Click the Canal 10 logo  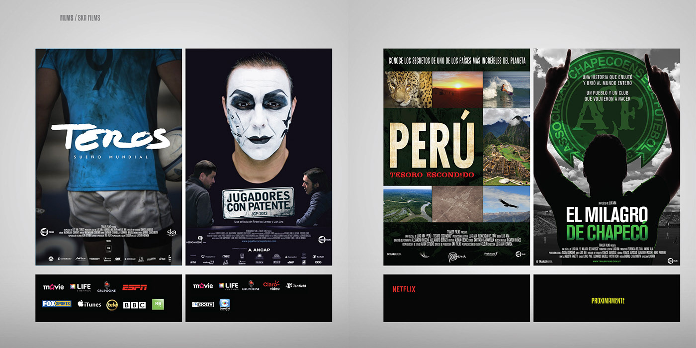click(225, 305)
